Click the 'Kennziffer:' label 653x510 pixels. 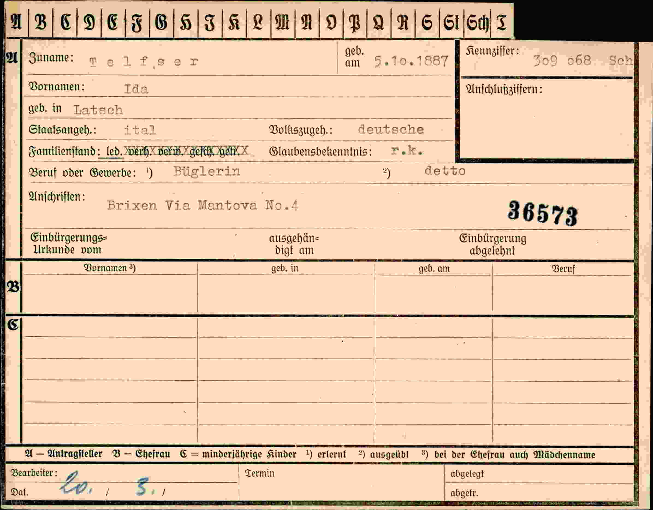(x=492, y=51)
